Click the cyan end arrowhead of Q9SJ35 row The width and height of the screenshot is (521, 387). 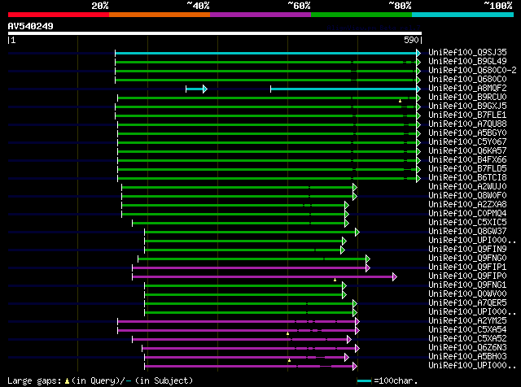tap(418, 53)
